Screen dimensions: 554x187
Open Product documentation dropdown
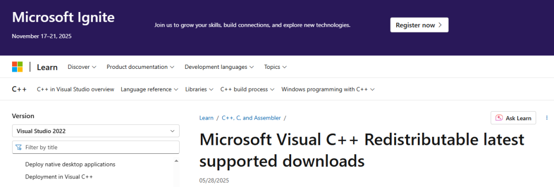140,67
